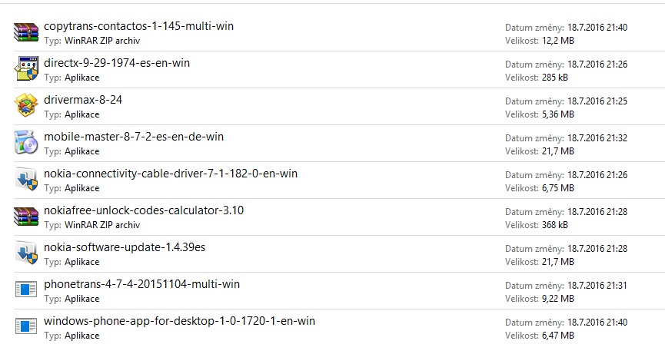Click file name mobile-master-8-7-2-es-en-de-win

[x=134, y=137]
